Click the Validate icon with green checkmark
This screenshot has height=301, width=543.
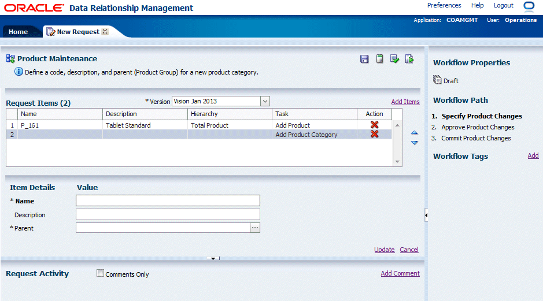[x=395, y=59]
